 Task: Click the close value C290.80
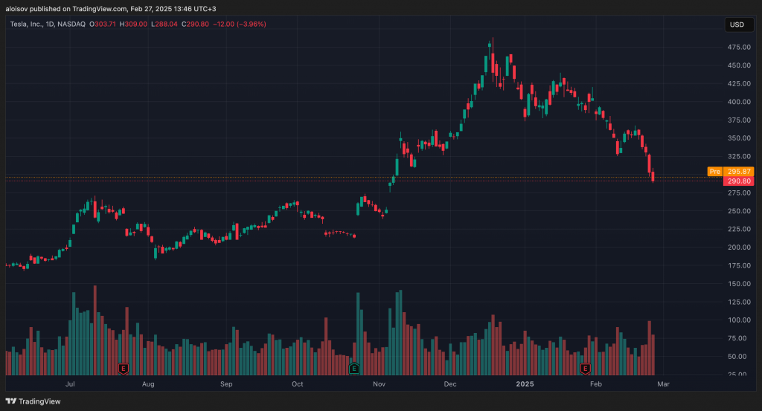[x=196, y=24]
